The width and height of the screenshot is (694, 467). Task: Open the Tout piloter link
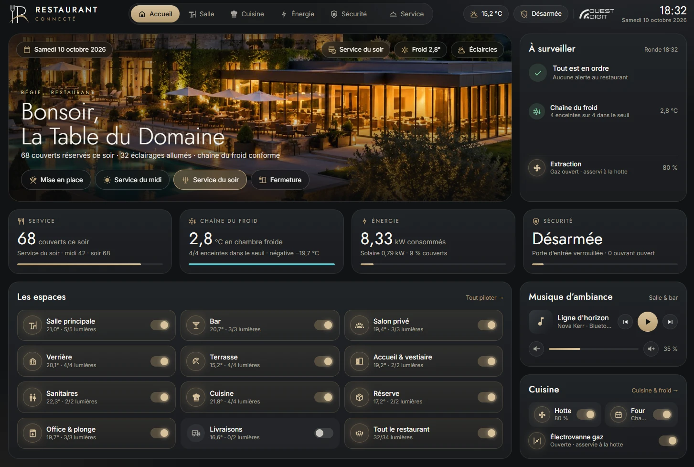484,298
